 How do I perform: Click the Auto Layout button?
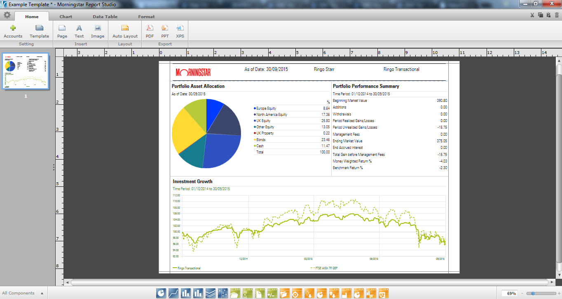[x=125, y=31]
